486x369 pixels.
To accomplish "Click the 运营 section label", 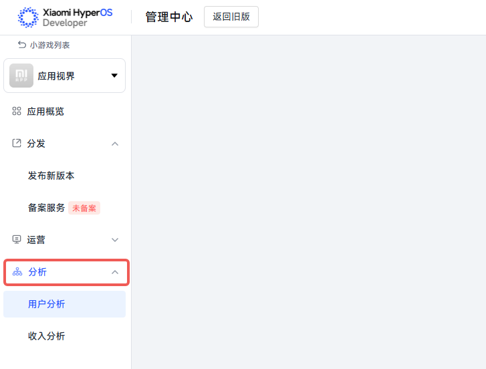I will point(36,239).
